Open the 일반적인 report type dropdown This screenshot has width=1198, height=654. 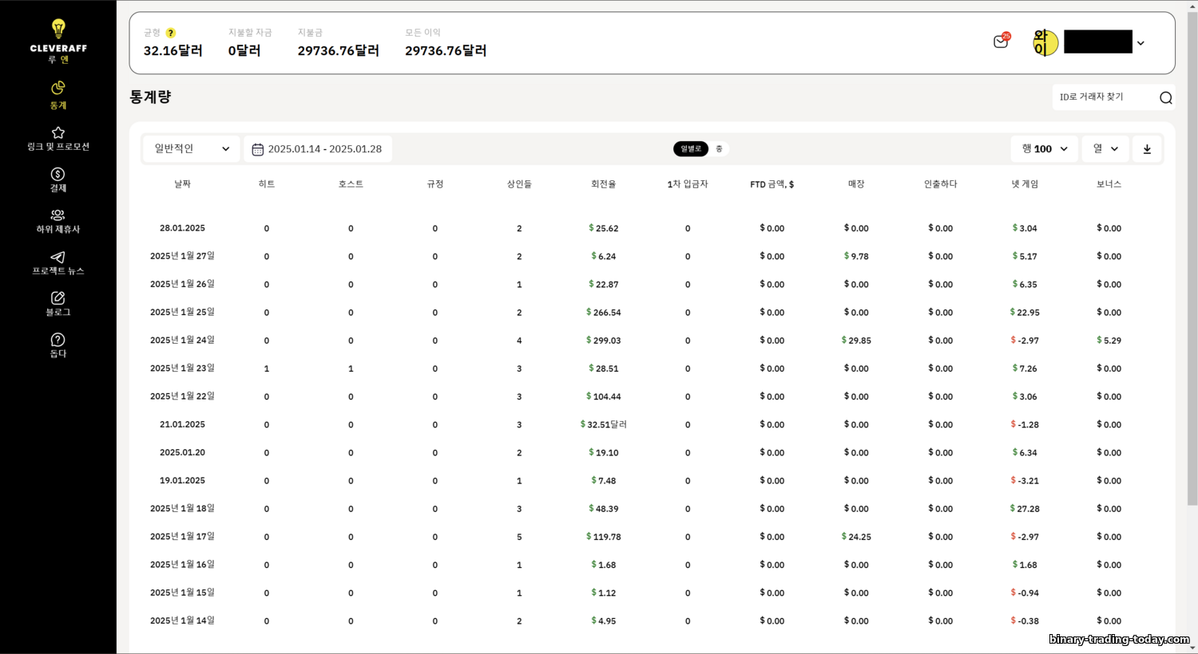tap(192, 149)
